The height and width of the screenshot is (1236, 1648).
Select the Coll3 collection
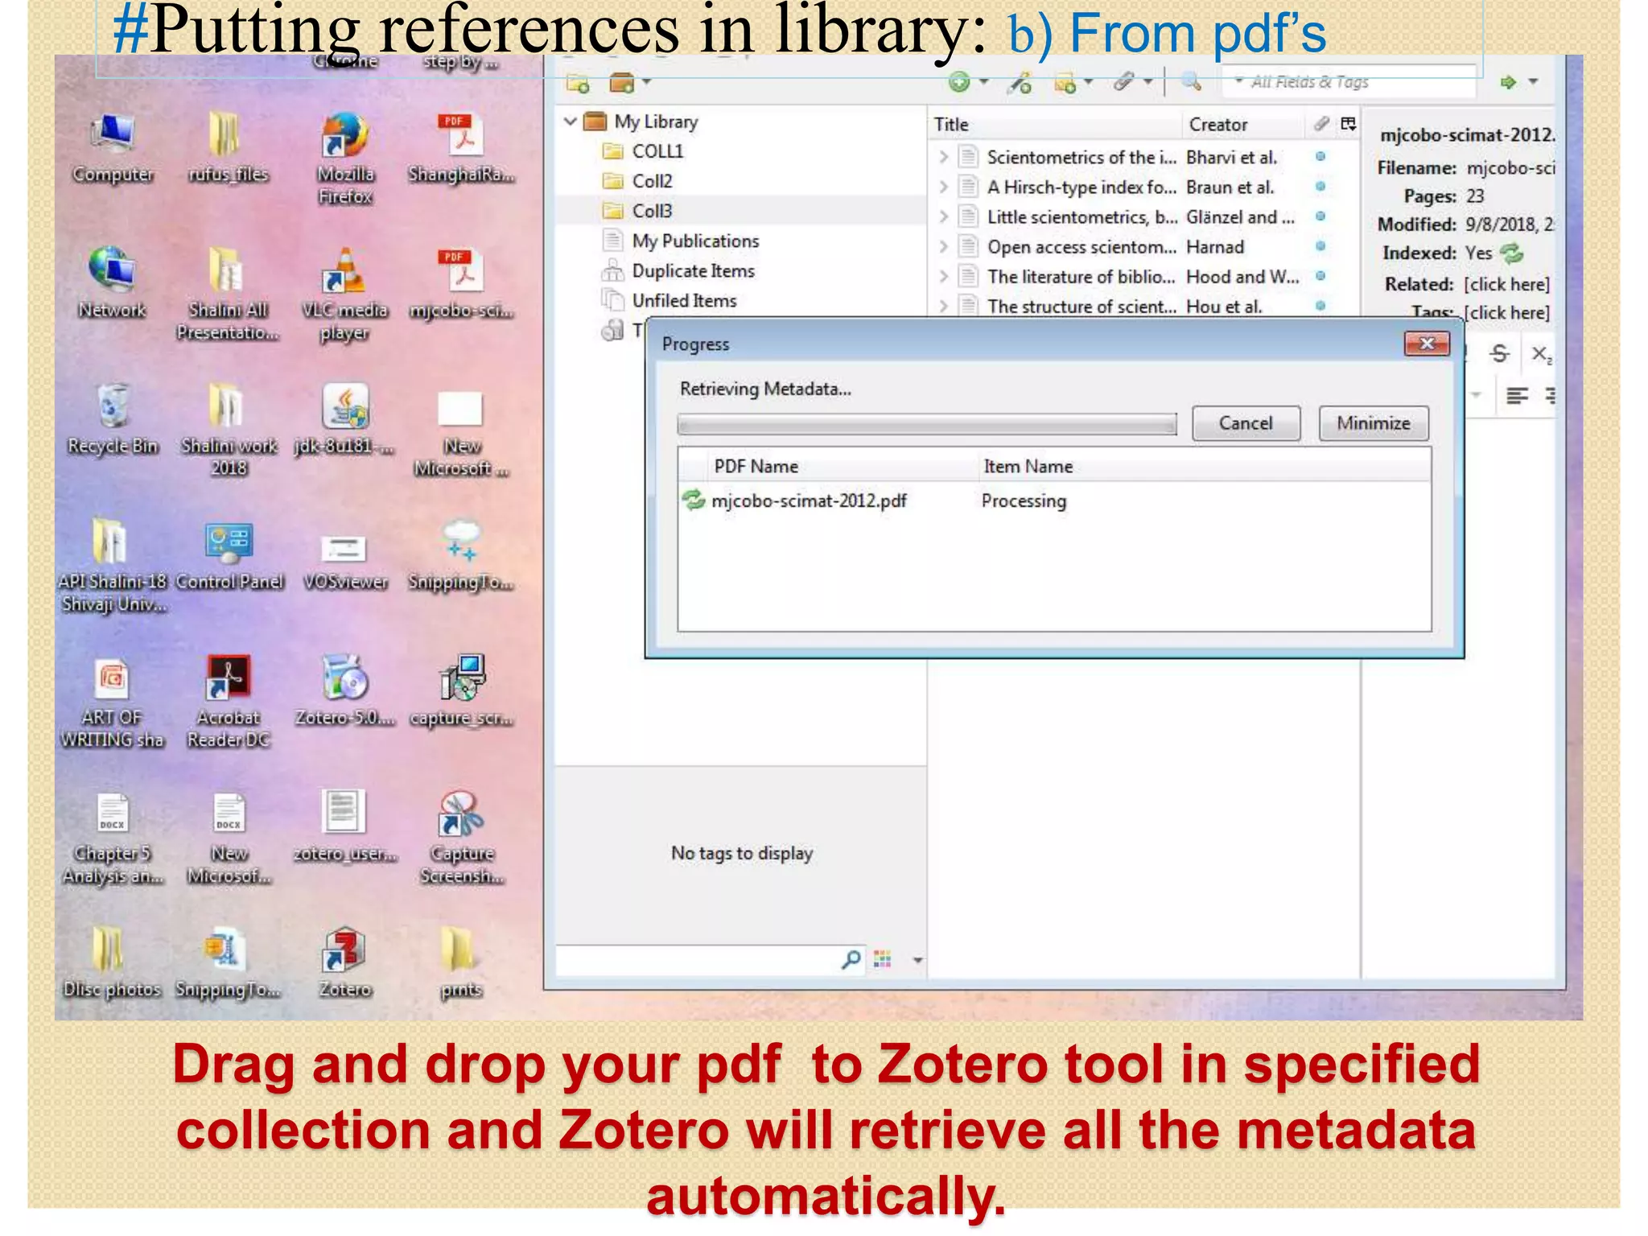(x=652, y=211)
